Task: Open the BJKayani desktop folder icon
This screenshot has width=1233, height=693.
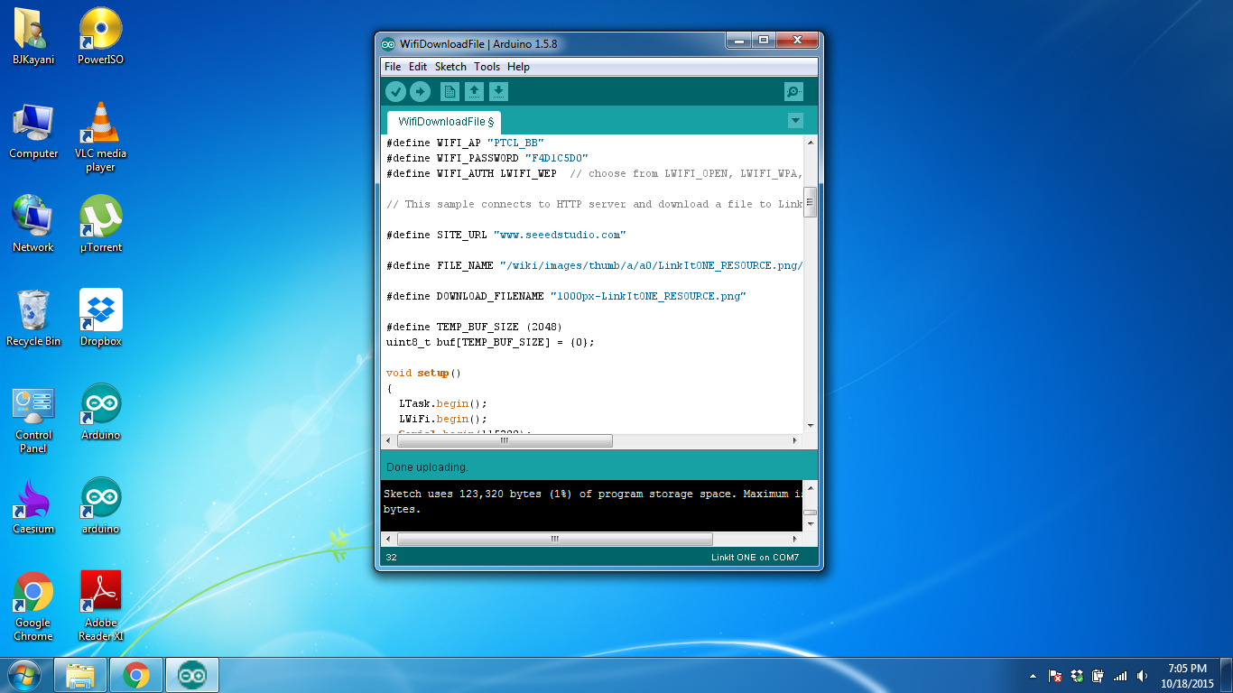Action: (33, 37)
